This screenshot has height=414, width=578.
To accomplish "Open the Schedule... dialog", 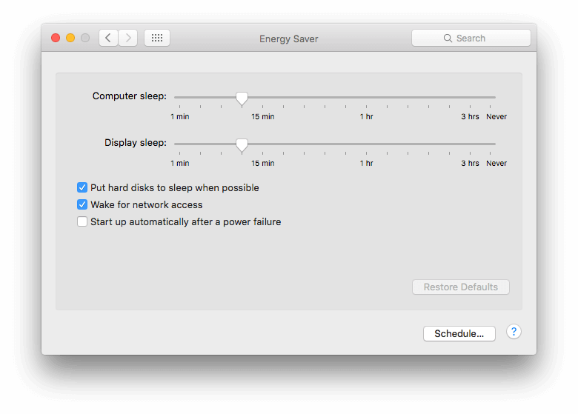I will [x=459, y=334].
